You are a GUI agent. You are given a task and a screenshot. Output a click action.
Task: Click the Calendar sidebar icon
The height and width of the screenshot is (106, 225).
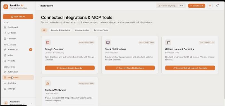[5, 38]
